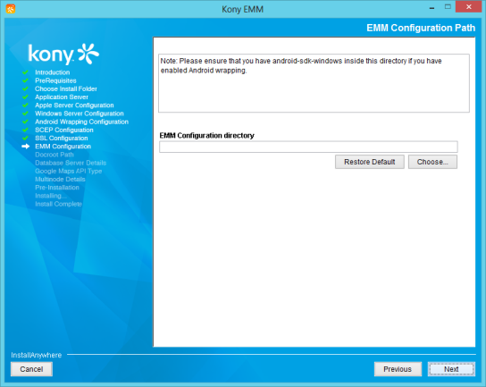Select the Database Server Details step
The width and height of the screenshot is (486, 387).
(x=71, y=163)
